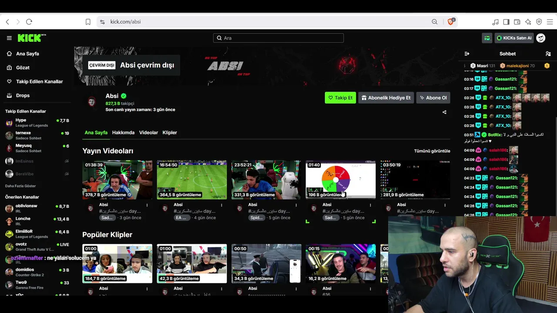The height and width of the screenshot is (313, 557).
Task: Collapse the Sohbet chat panel
Action: pos(467,54)
